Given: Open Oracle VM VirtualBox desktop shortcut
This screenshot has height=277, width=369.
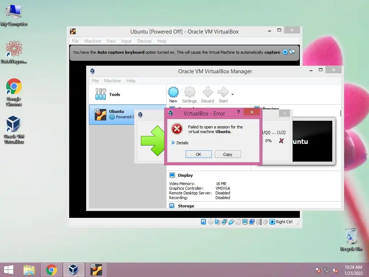Looking at the screenshot, I should (x=14, y=130).
